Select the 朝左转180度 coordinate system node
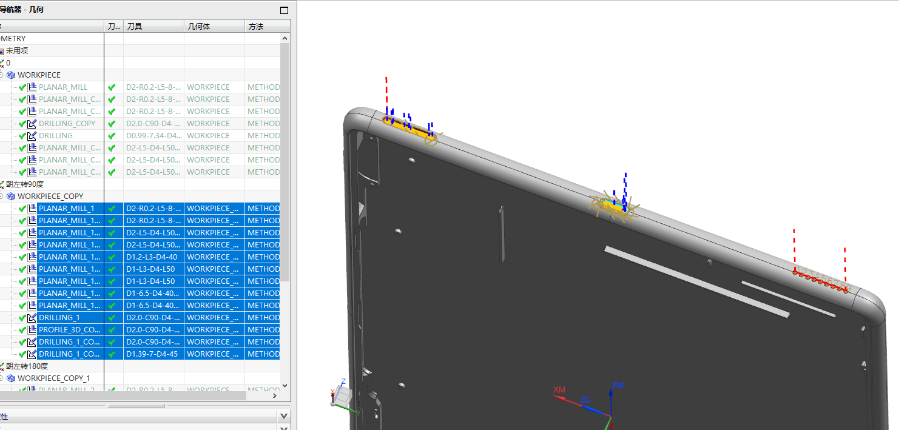The height and width of the screenshot is (430, 899). [27, 366]
